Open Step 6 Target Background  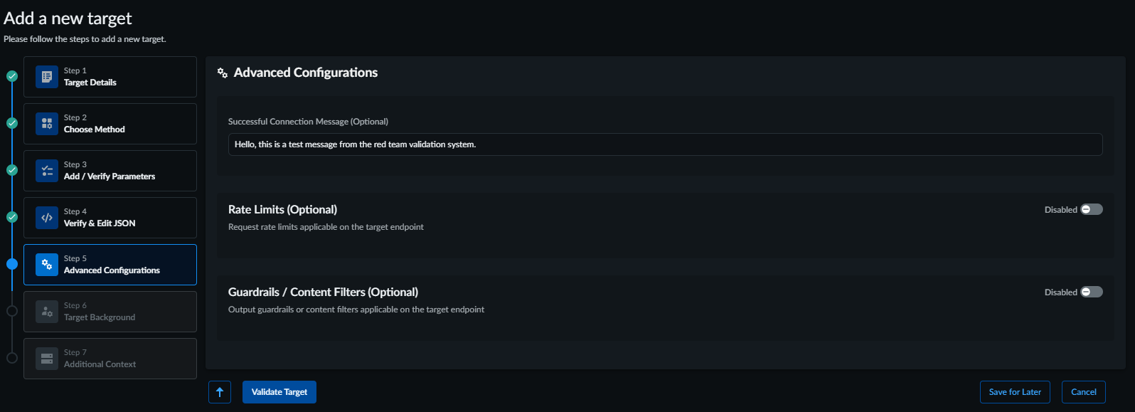point(110,312)
